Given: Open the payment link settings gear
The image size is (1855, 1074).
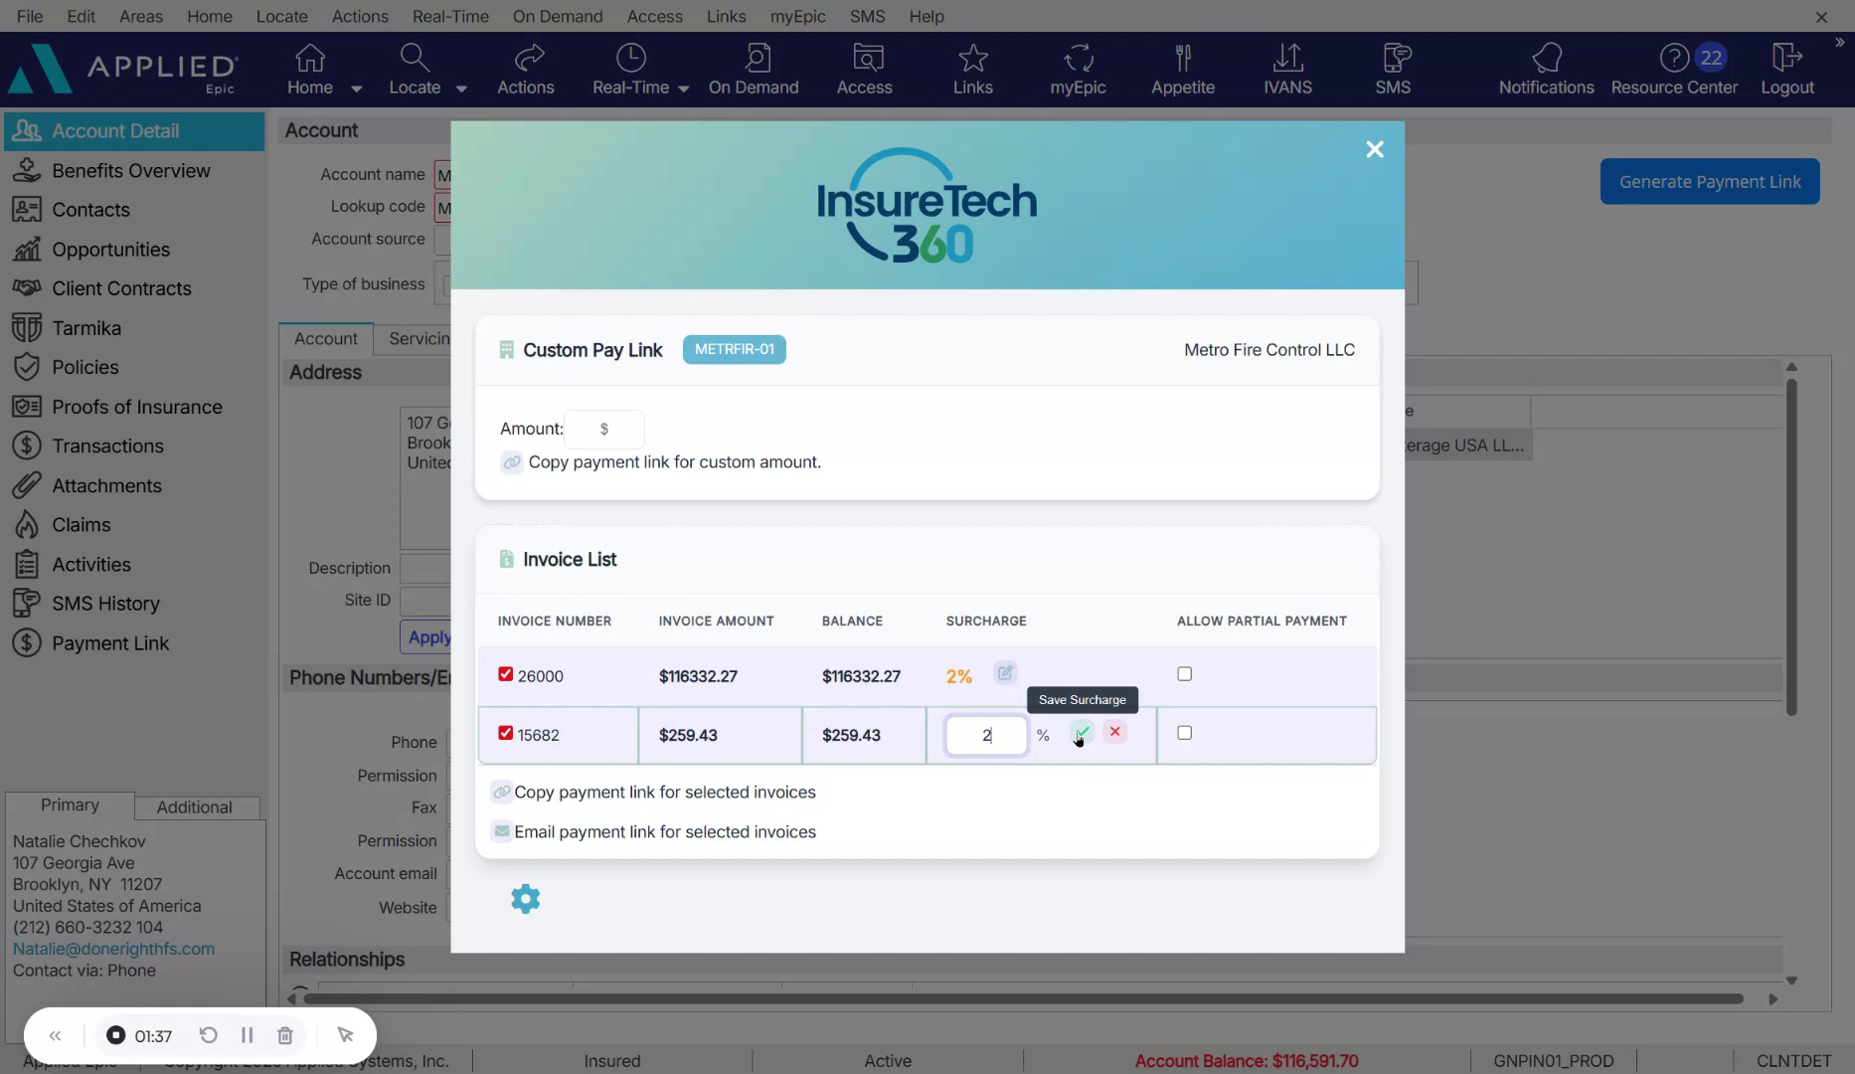Looking at the screenshot, I should pyautogui.click(x=524, y=898).
